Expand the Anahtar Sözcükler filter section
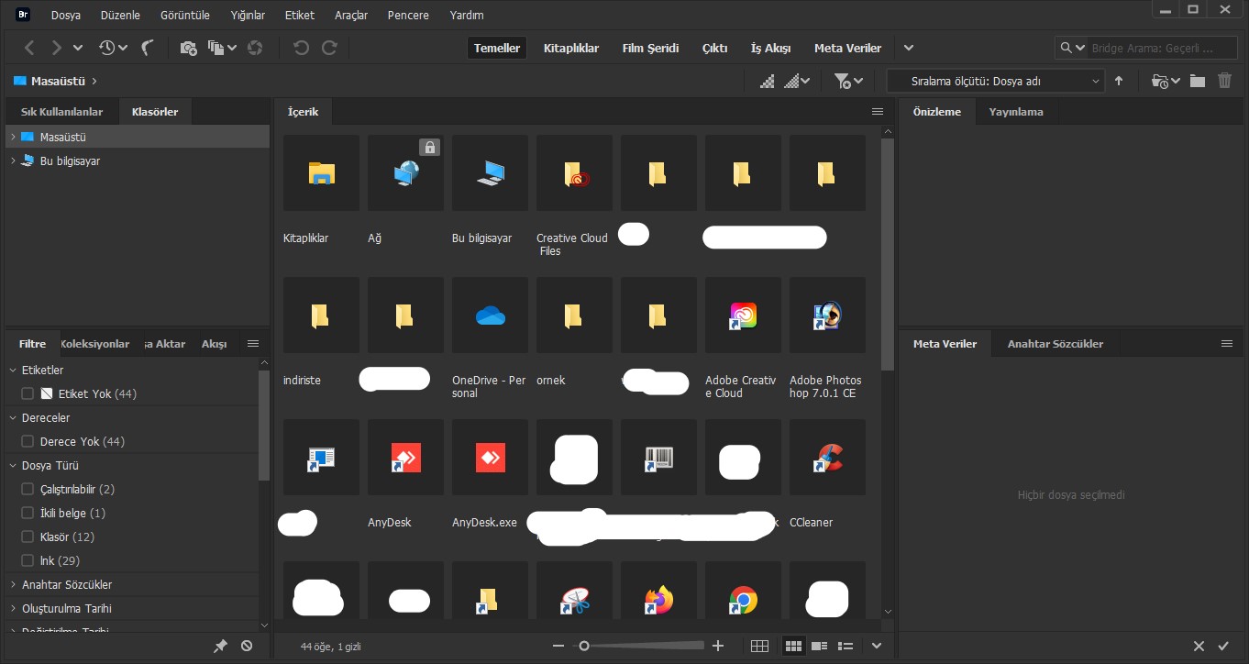The width and height of the screenshot is (1249, 664). pyautogui.click(x=13, y=584)
